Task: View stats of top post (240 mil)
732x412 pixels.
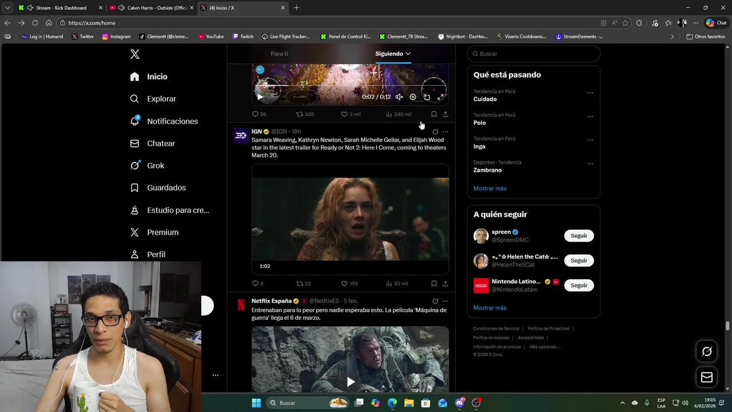Action: pyautogui.click(x=399, y=114)
